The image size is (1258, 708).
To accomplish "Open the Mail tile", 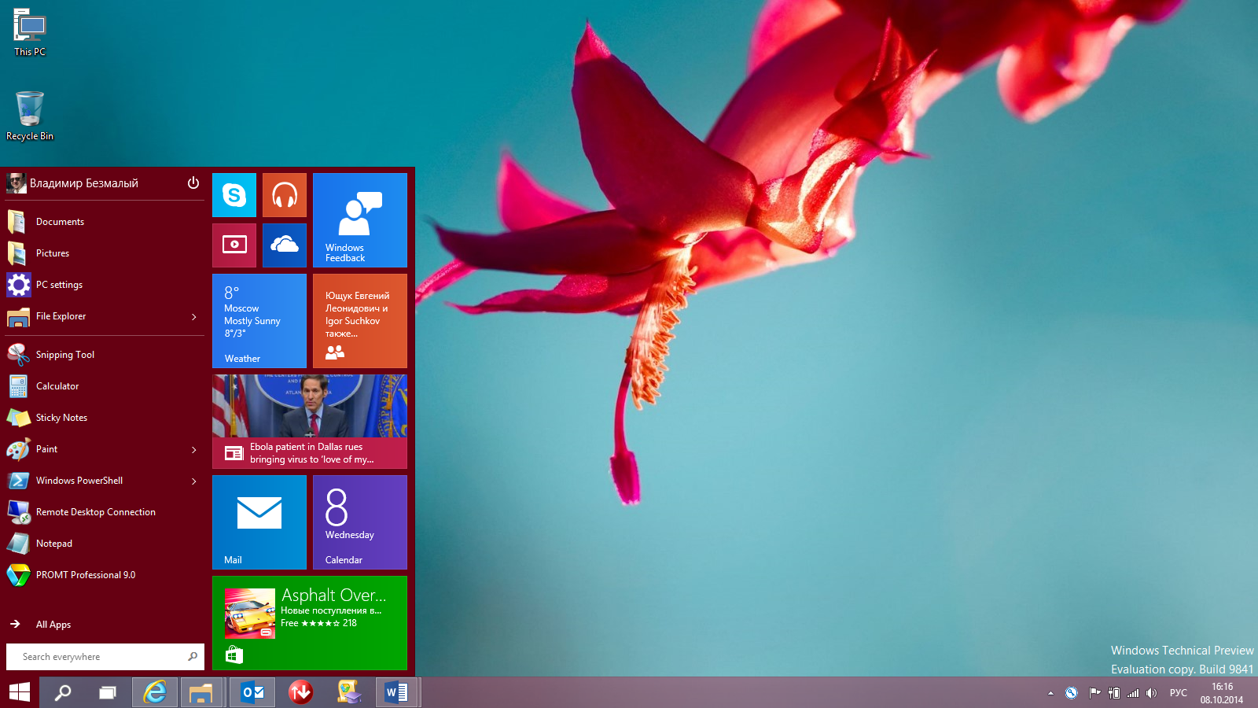I will 259,522.
